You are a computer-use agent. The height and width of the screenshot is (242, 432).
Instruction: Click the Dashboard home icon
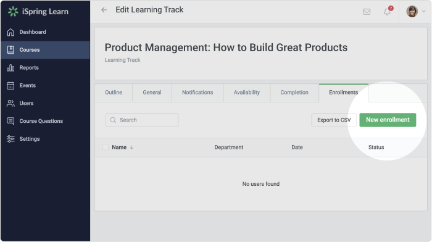click(10, 32)
